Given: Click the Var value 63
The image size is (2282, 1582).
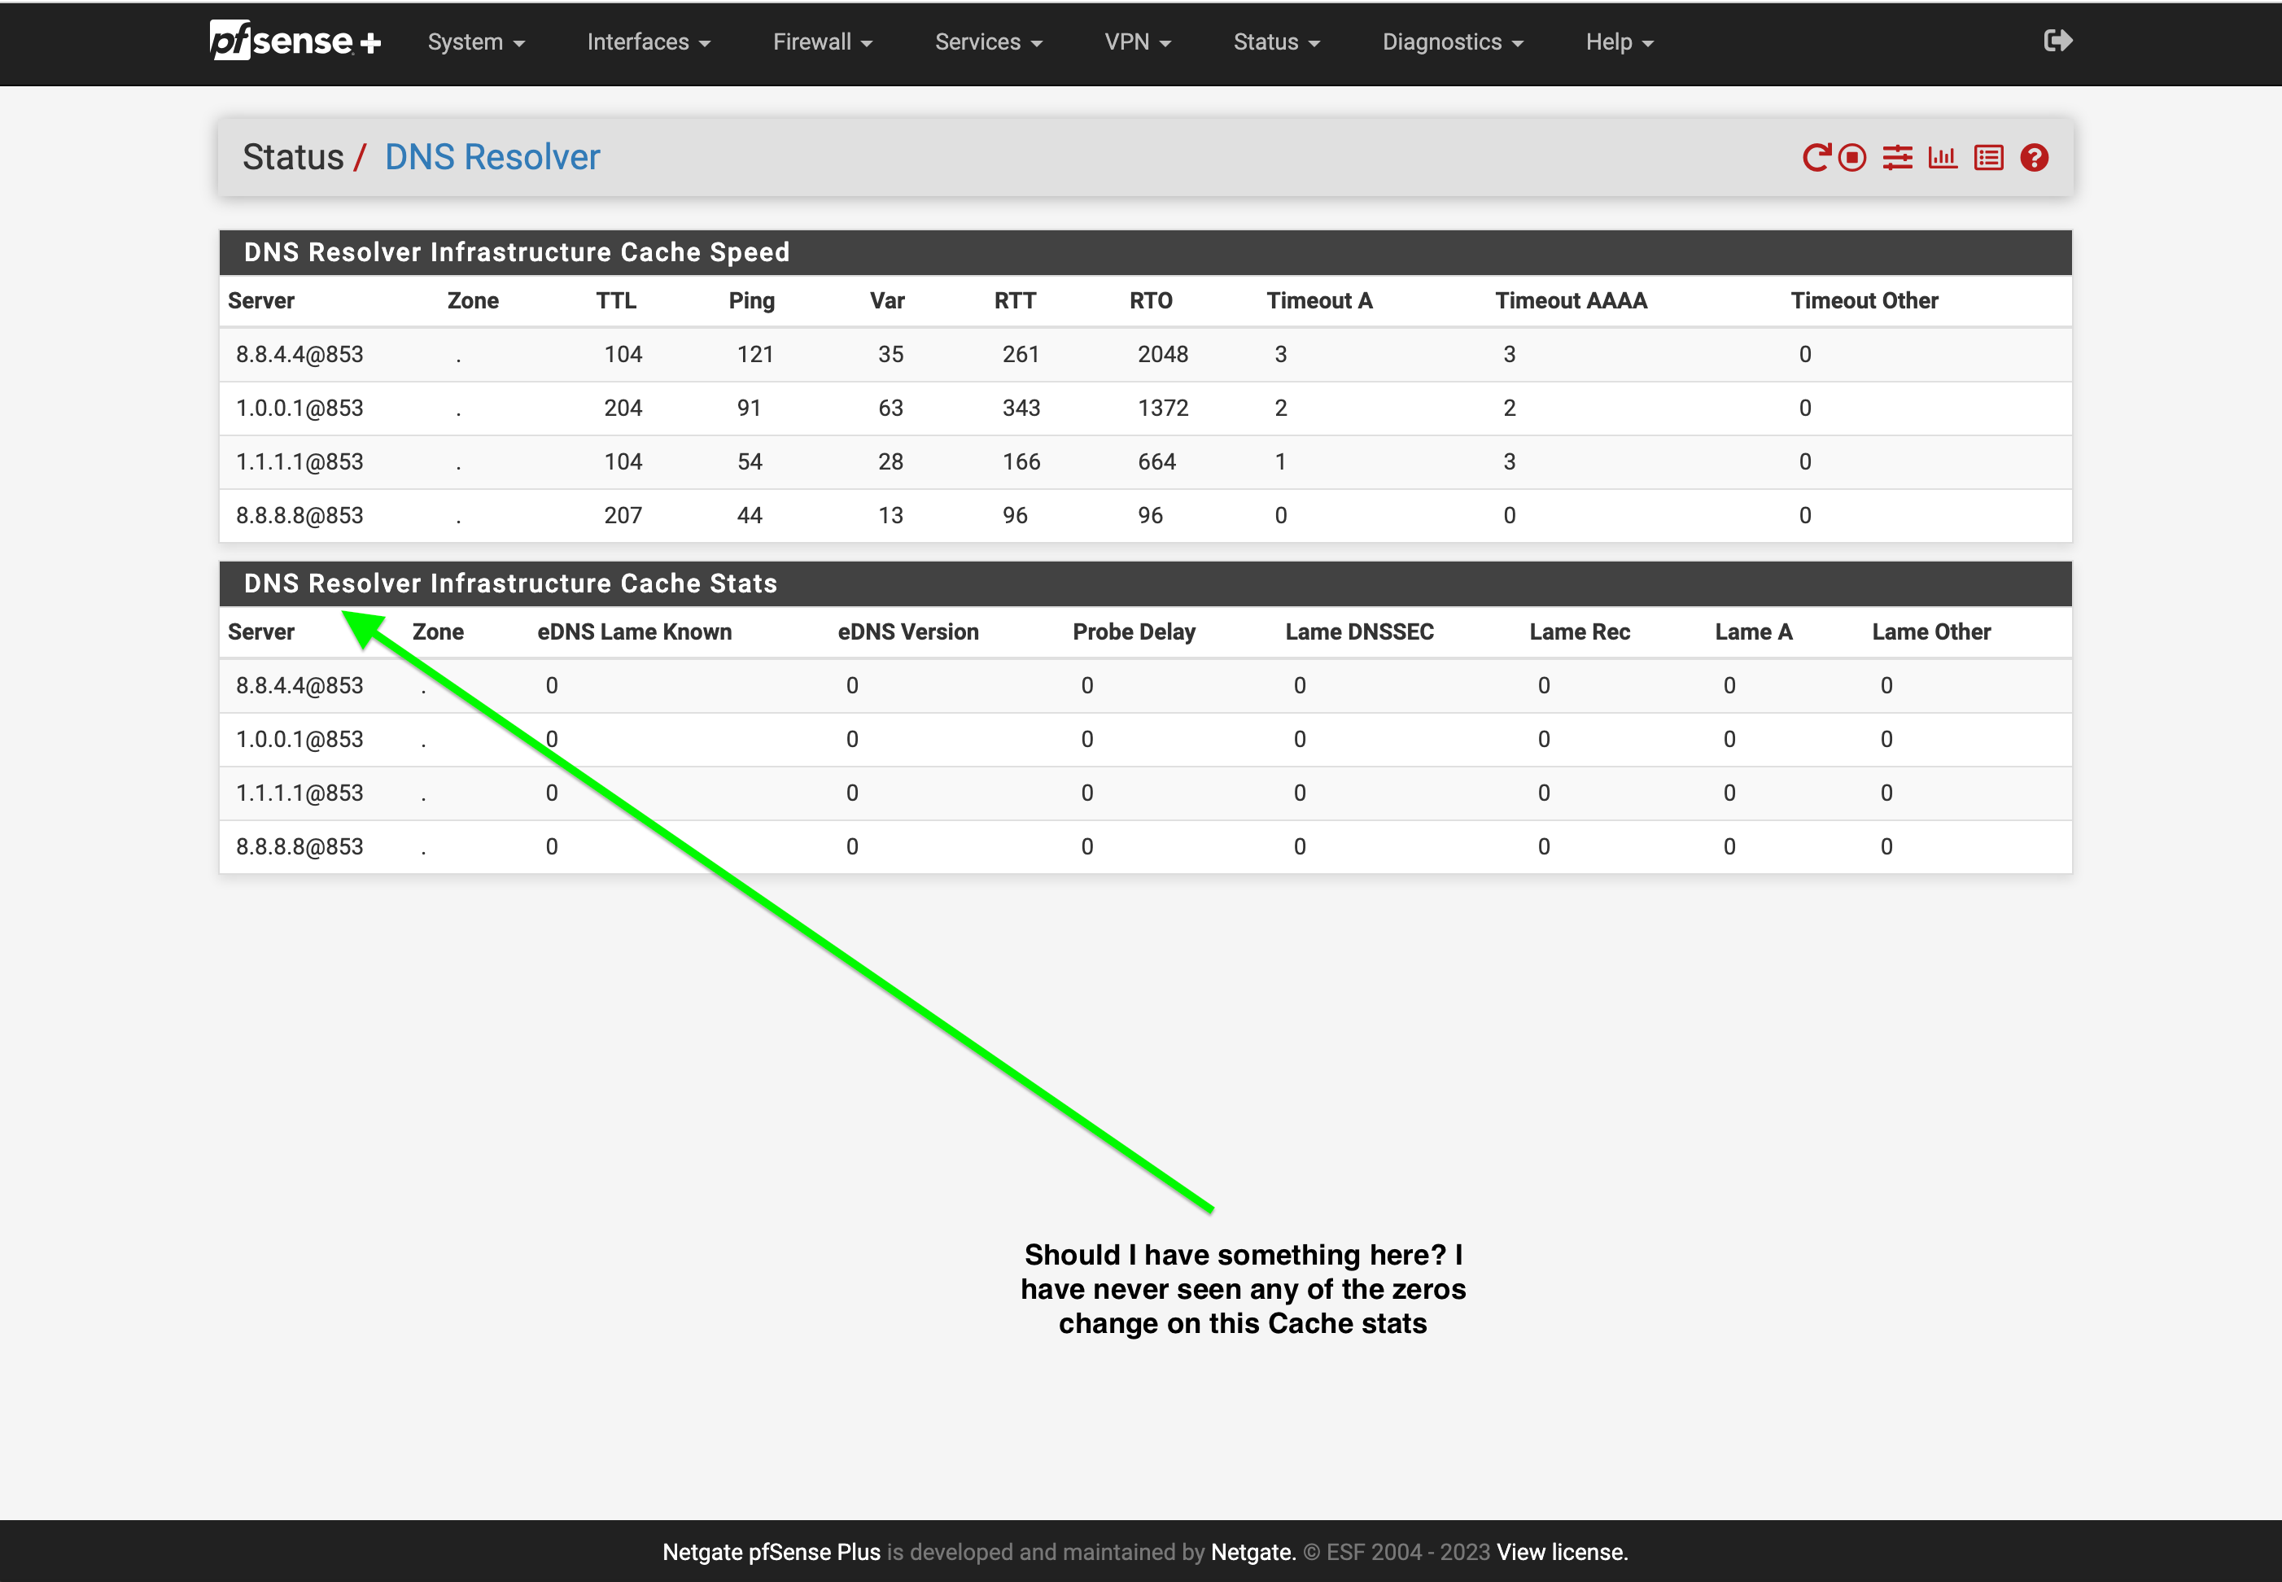Looking at the screenshot, I should point(890,408).
